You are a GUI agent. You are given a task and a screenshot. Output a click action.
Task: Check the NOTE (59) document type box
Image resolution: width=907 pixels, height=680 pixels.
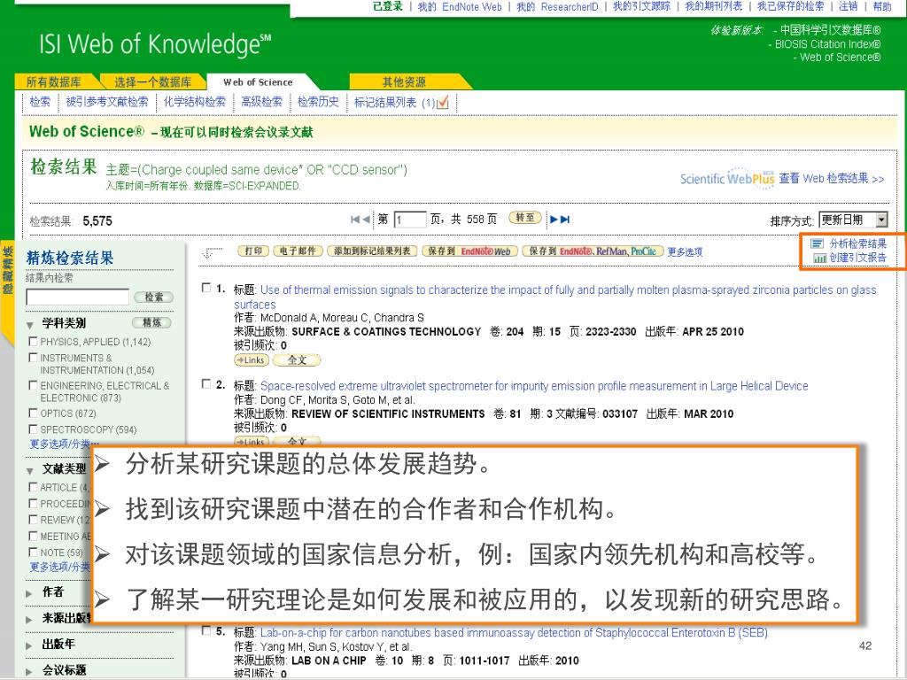pyautogui.click(x=33, y=552)
